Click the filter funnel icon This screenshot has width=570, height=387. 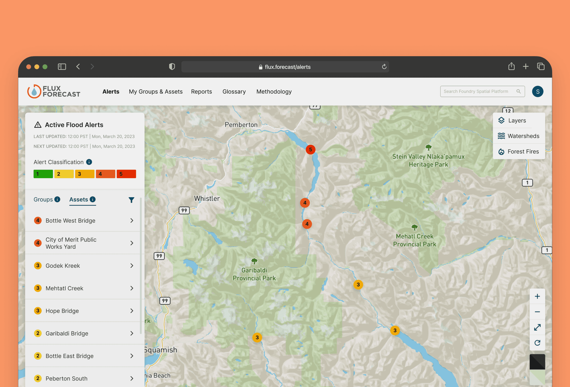131,200
